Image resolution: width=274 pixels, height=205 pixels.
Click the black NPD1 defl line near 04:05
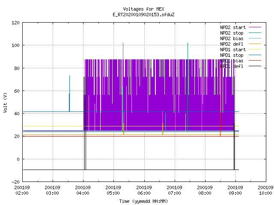click(x=86, y=123)
